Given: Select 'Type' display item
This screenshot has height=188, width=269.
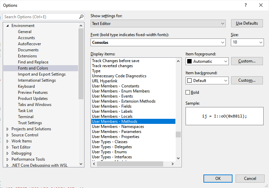Looking at the screenshot, I should pyautogui.click(x=133, y=71).
